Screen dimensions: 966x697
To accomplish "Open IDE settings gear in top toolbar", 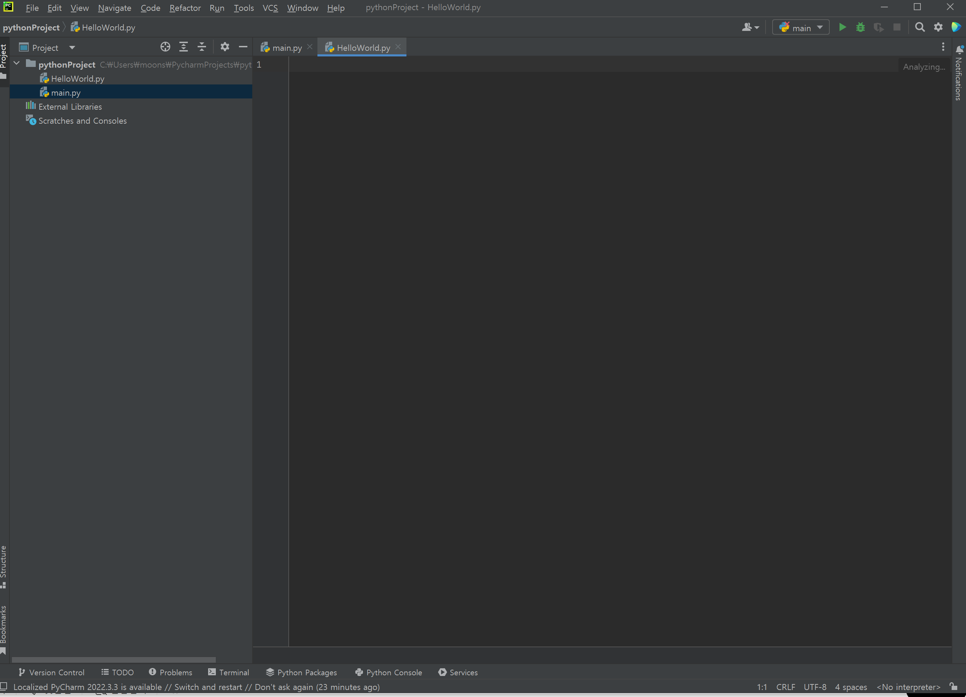I will coord(938,28).
